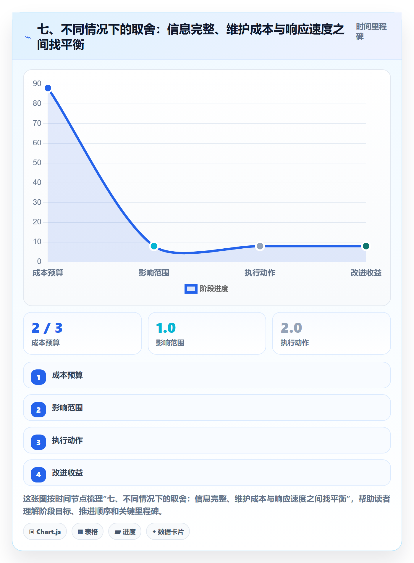Click the 50 y-axis tick label
Image resolution: width=414 pixels, height=563 pixels.
37,163
